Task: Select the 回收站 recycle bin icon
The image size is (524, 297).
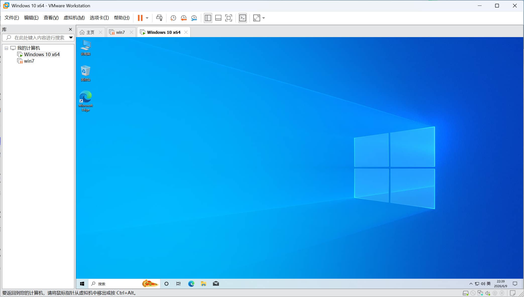Action: (x=86, y=73)
